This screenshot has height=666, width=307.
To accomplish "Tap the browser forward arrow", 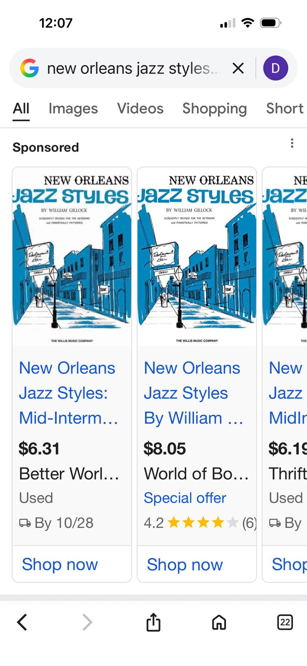I will coord(87,622).
